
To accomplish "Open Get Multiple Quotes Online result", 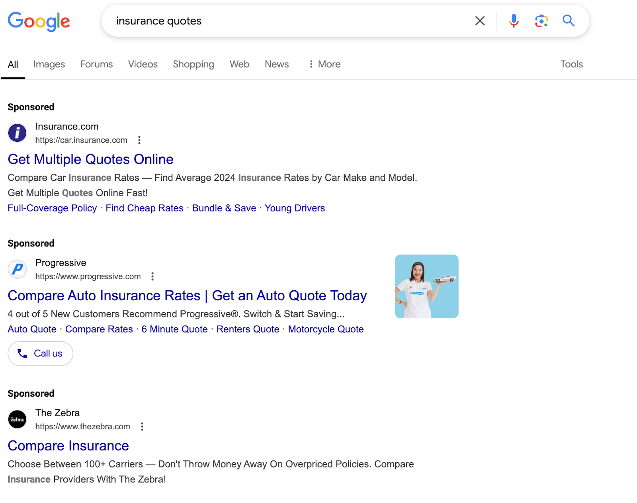I will [90, 159].
